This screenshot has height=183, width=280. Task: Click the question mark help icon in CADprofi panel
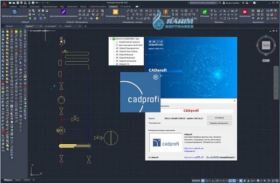[45, 18]
